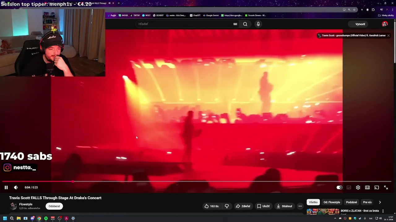Open the on-screen keyboard icon in search
Viewport: 396px width, 222px height.
[x=235, y=24]
